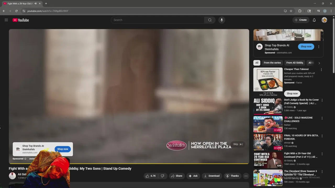The image size is (335, 188).
Task: Skip the Steinhafels video ad
Action: tap(238, 144)
